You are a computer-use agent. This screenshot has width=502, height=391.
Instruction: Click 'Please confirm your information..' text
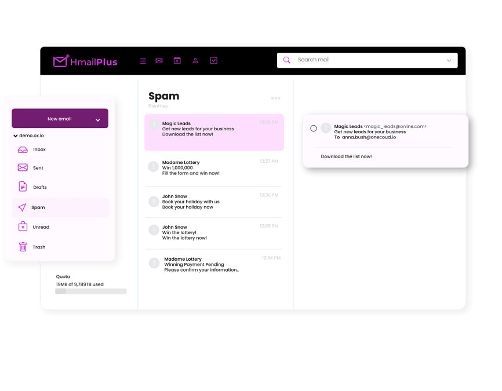[201, 270]
